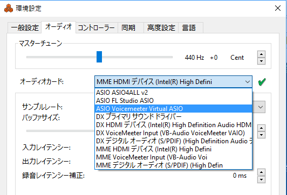Open the サンプルレート dropdown arrow

coord(261,107)
